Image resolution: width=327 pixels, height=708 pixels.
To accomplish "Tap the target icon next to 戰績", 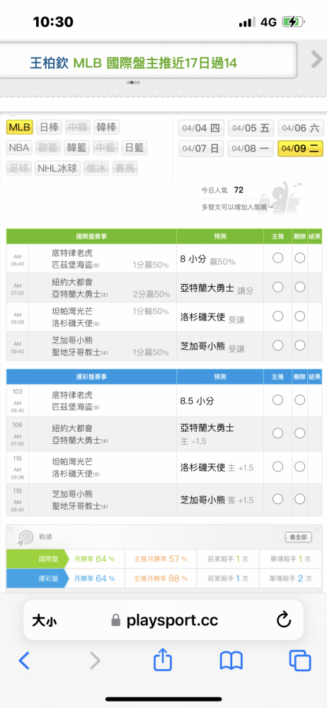I will coord(25,537).
